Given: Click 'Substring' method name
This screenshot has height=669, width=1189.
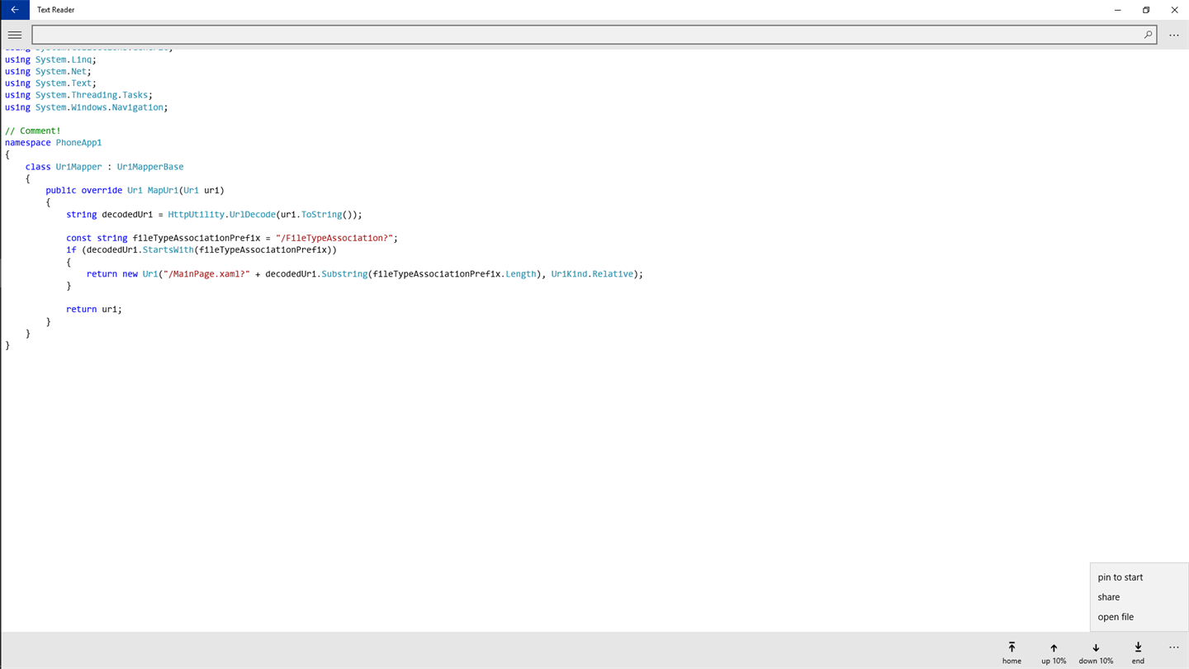Looking at the screenshot, I should (344, 274).
